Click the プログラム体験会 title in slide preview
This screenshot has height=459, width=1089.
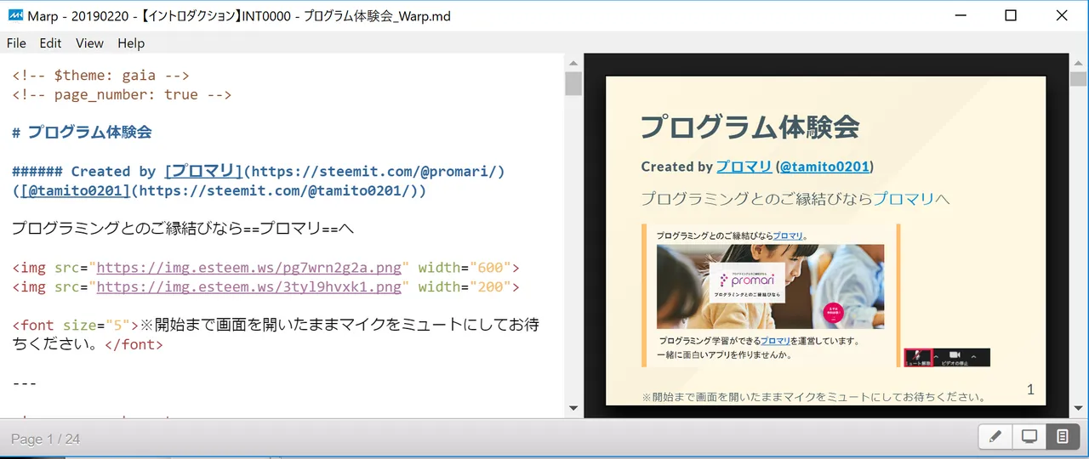click(750, 127)
